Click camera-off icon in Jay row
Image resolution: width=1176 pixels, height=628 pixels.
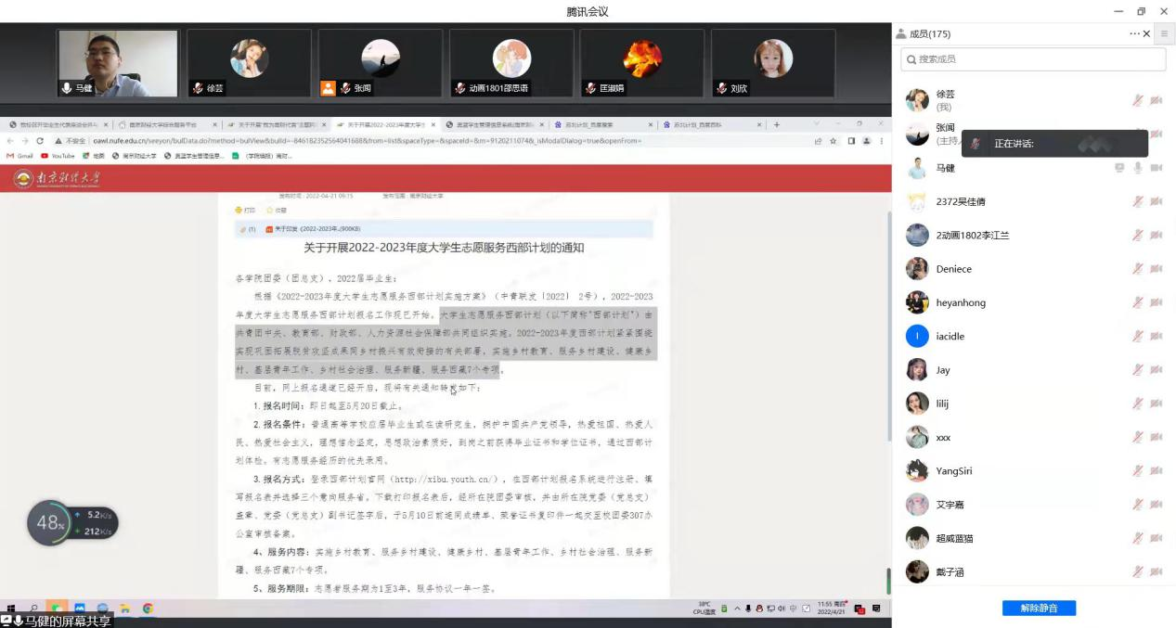1157,370
